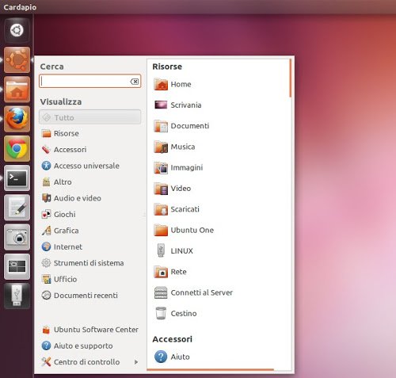
Task: Select Strumenti di sistema category
Action: [82, 263]
